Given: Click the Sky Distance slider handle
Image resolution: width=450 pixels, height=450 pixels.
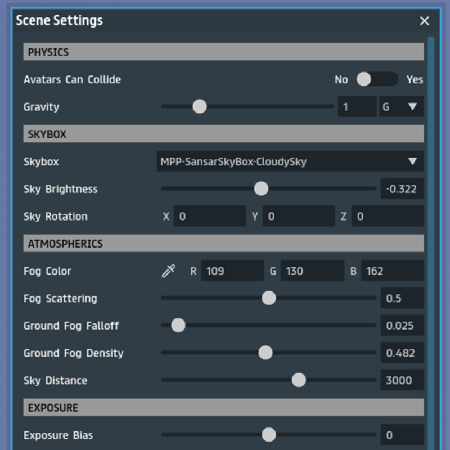Looking at the screenshot, I should coord(299,380).
